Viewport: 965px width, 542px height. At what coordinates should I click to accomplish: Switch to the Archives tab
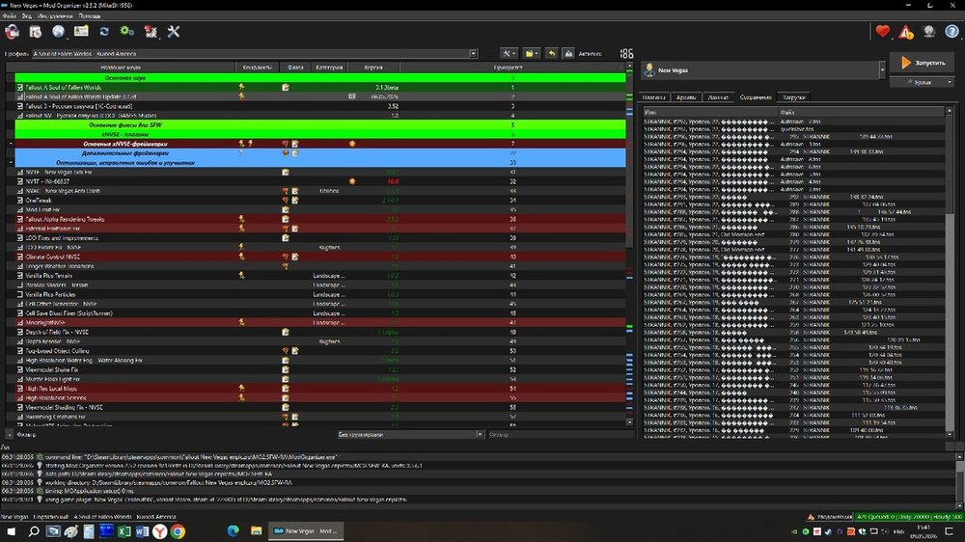pyautogui.click(x=685, y=97)
